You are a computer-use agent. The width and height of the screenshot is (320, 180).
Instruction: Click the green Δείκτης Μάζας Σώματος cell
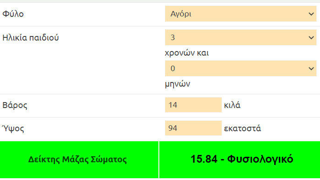(x=79, y=159)
